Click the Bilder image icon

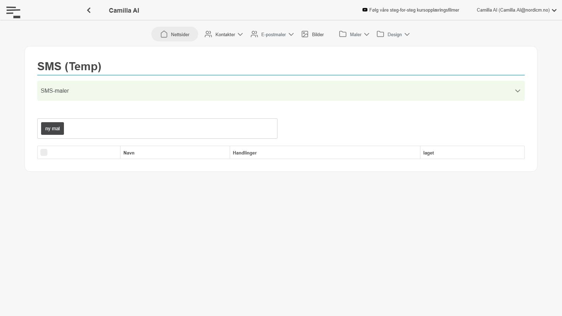pos(305,34)
